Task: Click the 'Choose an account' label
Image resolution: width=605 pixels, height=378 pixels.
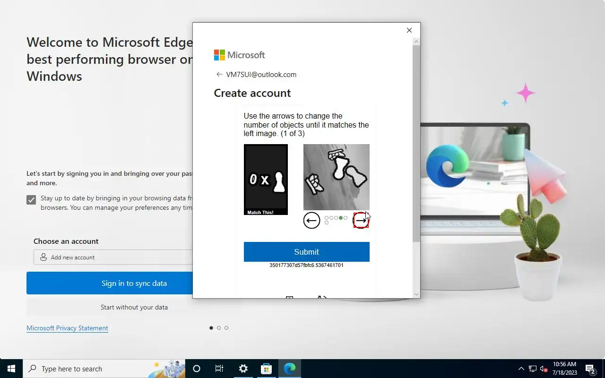Action: click(x=66, y=241)
